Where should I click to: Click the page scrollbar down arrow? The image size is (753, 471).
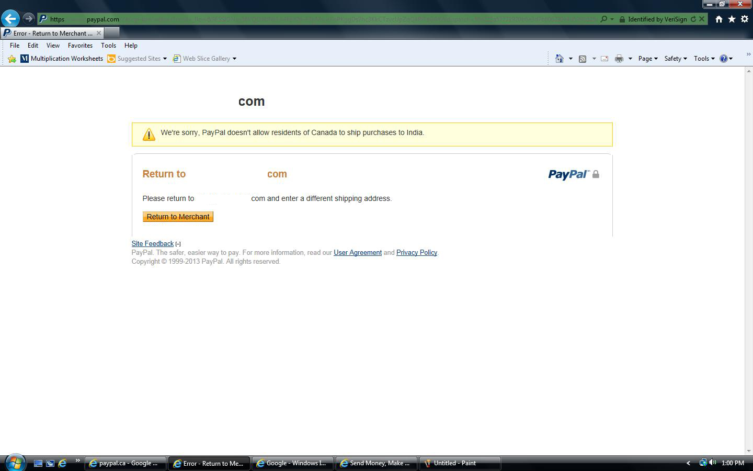749,451
